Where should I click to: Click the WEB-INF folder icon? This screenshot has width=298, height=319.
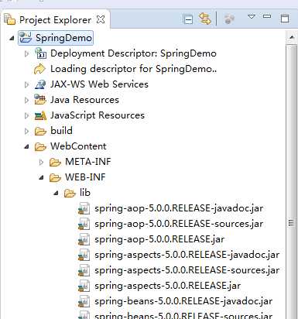click(55, 178)
